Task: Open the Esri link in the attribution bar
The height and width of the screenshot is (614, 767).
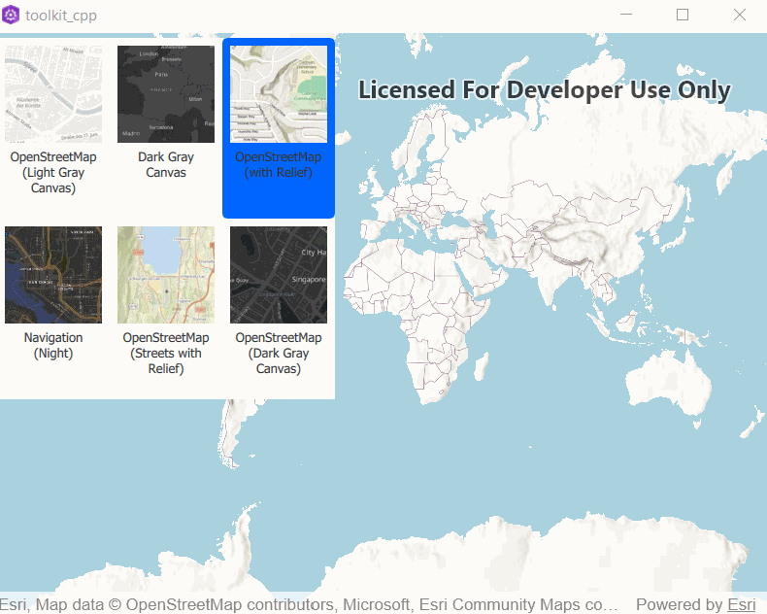Action: point(742,604)
